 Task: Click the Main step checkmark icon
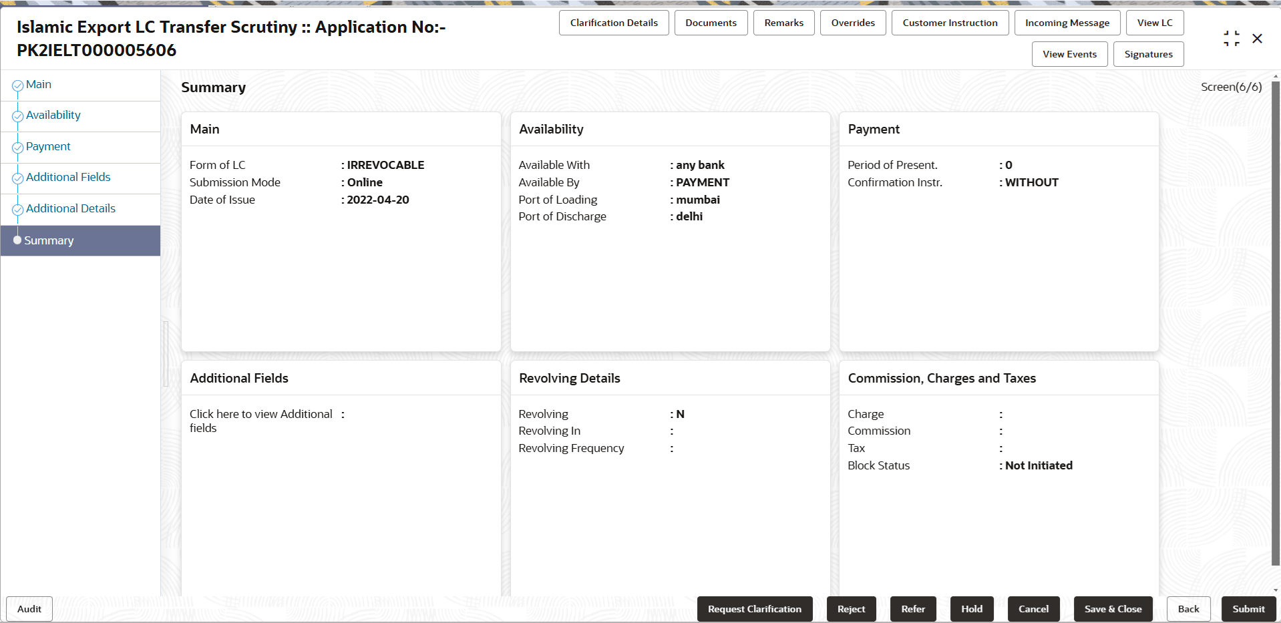click(x=18, y=85)
